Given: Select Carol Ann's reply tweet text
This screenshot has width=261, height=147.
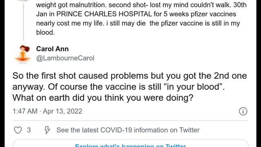Looking at the screenshot, I should (130, 87).
